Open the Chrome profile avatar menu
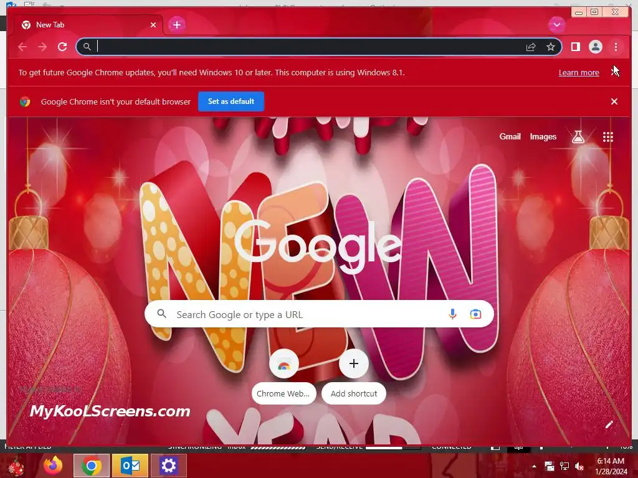This screenshot has height=478, width=638. point(595,47)
